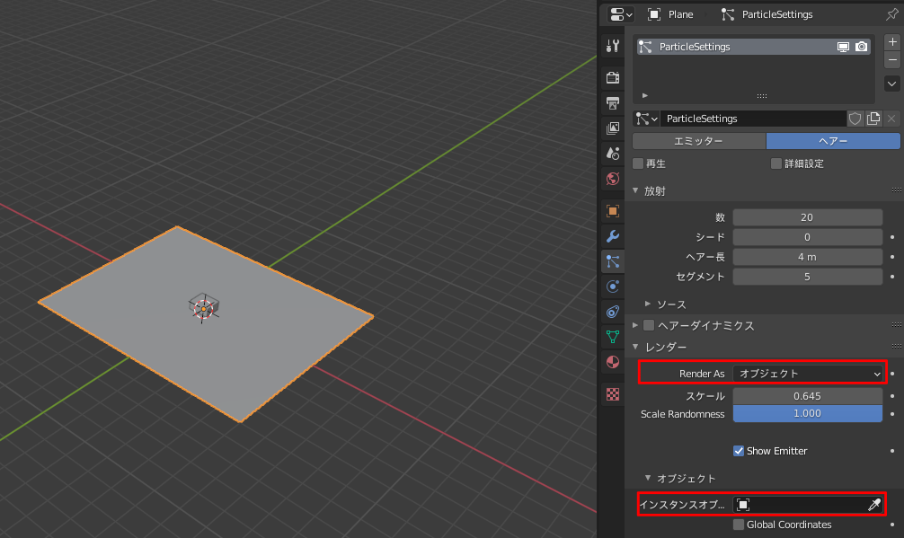Enable Global Coordinates checkbox
This screenshot has height=538, width=904.
739,525
